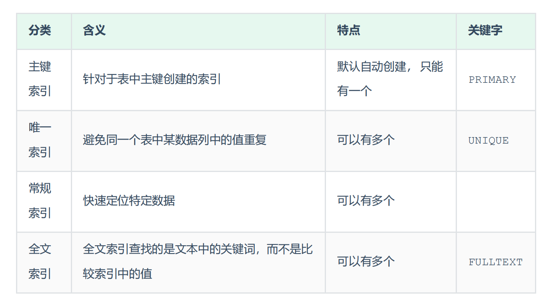The height and width of the screenshot is (302, 551).
Task: Select the 常规索引 category cell
Action: point(40,201)
